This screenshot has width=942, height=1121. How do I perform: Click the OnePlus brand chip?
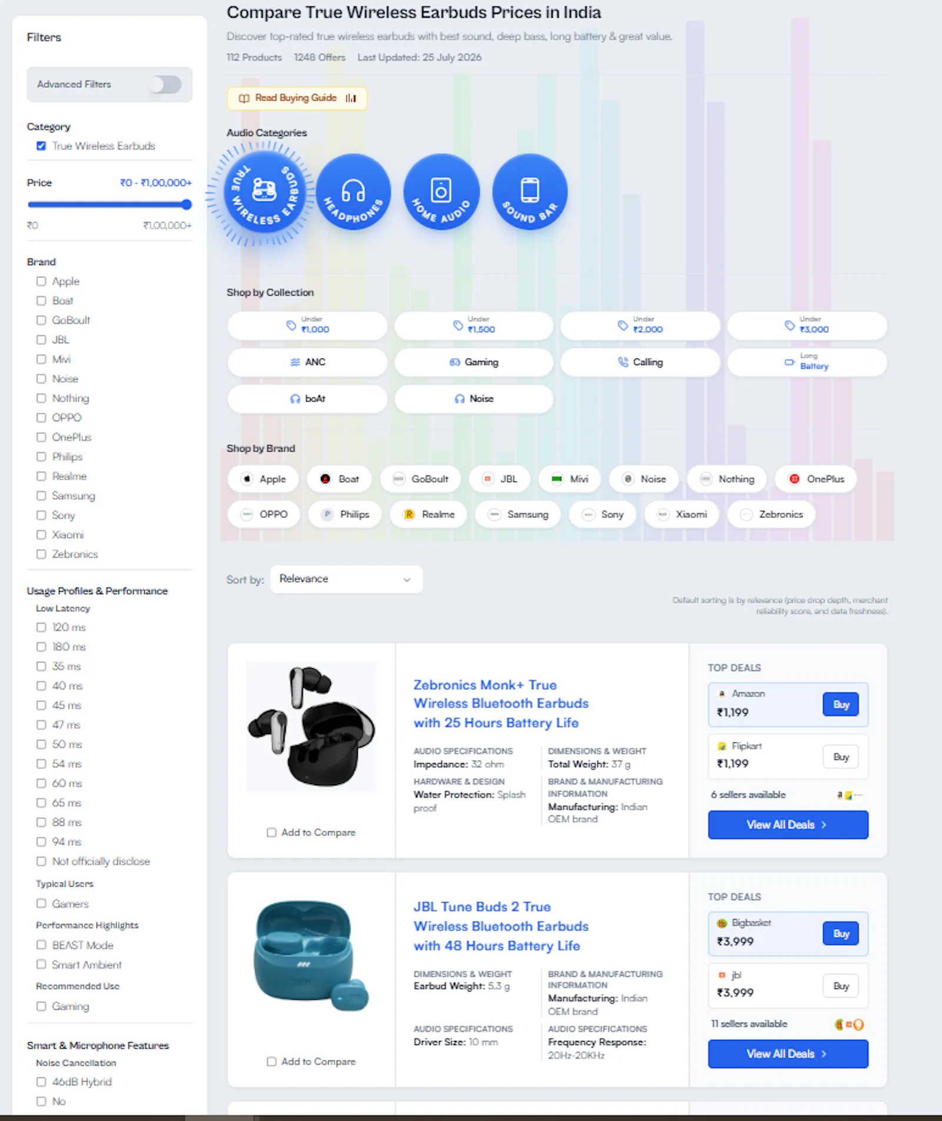pos(815,479)
